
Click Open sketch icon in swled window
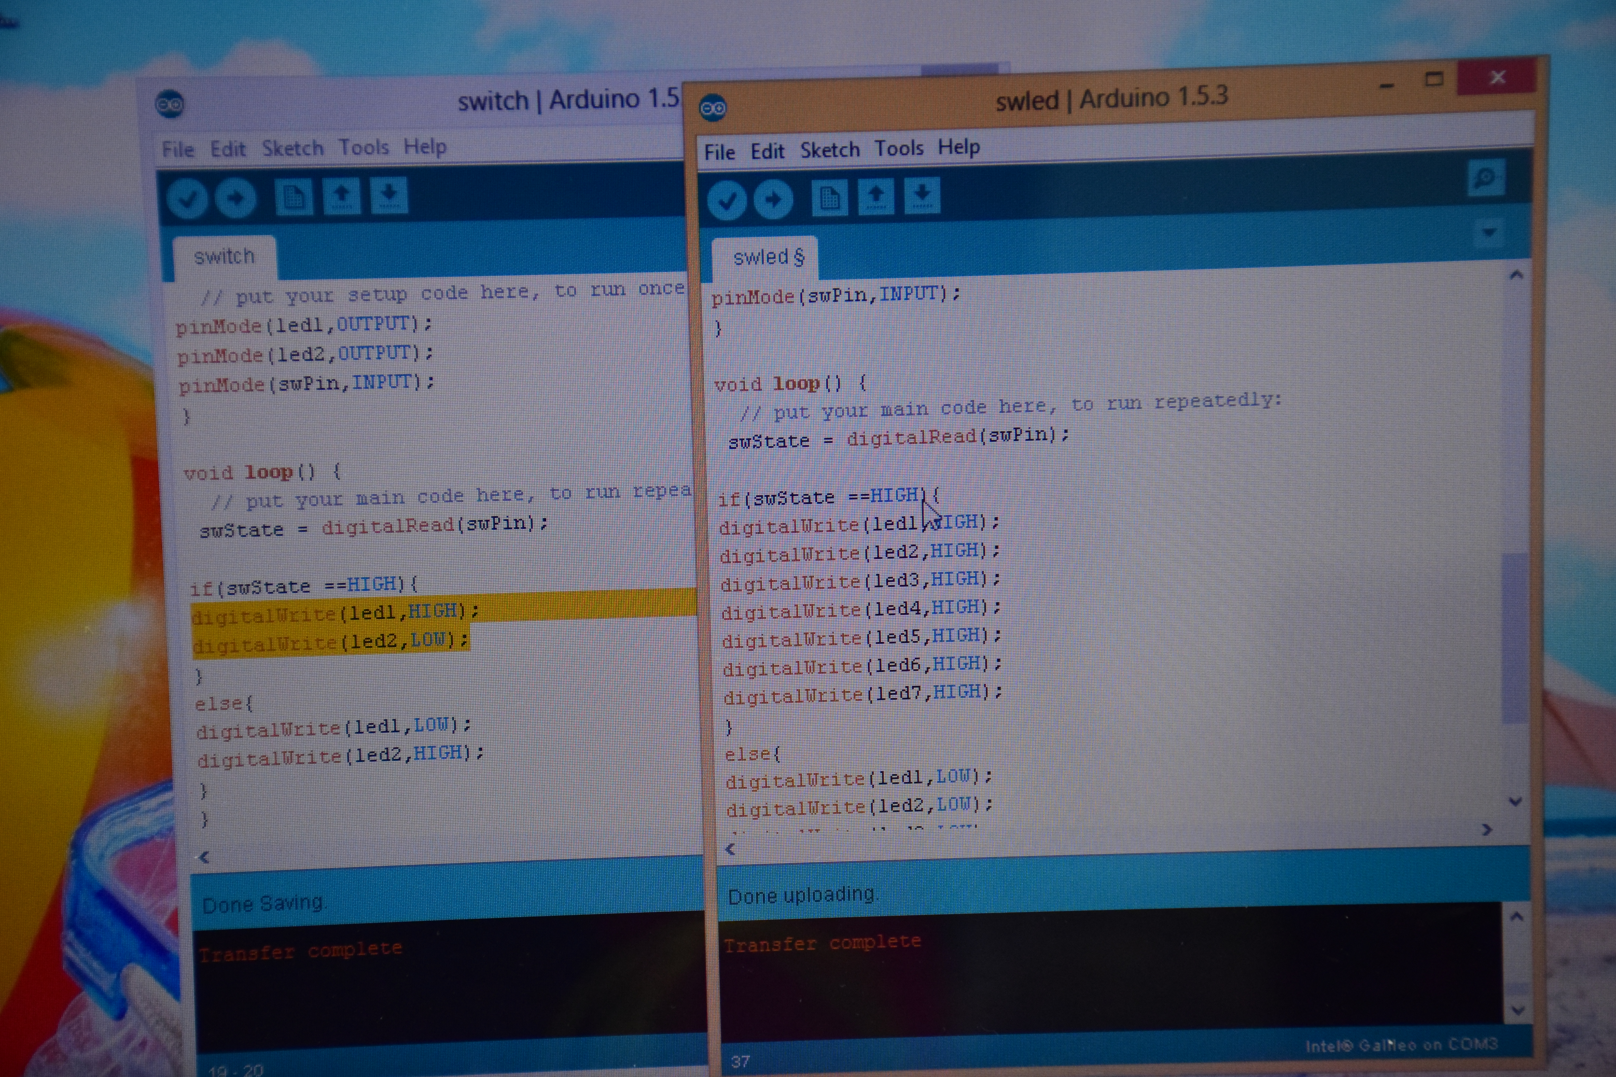click(x=876, y=197)
